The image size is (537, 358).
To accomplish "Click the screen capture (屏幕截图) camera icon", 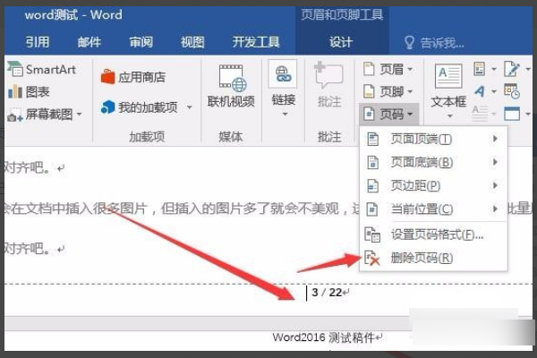I will 14,115.
